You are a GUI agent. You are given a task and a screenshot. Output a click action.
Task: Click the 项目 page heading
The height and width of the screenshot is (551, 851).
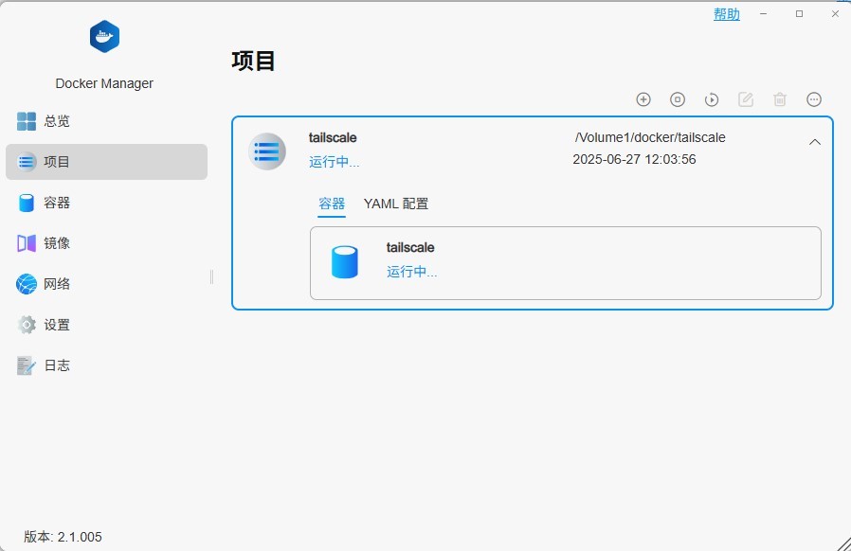pyautogui.click(x=253, y=61)
